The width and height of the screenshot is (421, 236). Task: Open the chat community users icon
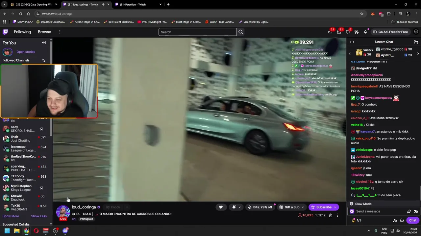pyautogui.click(x=416, y=42)
